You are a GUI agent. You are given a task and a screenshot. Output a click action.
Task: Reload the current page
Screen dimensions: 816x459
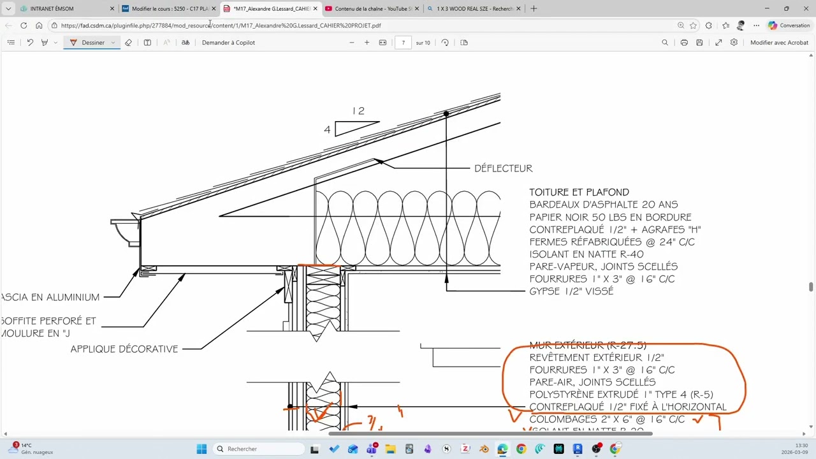coord(24,25)
